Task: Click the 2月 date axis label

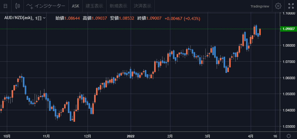Action: coord(170,136)
